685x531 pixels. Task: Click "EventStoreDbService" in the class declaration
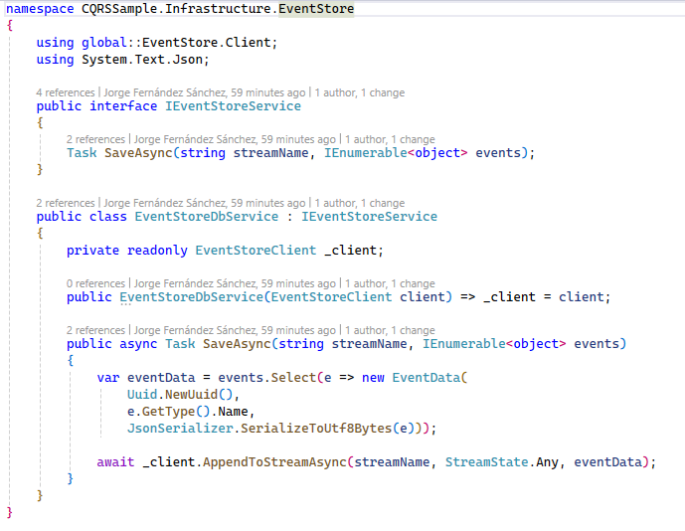point(206,217)
